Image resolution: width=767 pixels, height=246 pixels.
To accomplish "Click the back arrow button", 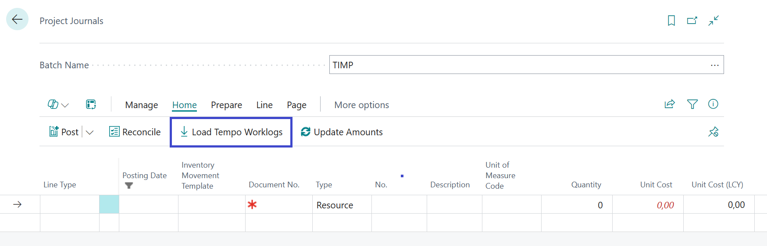I will [x=17, y=19].
